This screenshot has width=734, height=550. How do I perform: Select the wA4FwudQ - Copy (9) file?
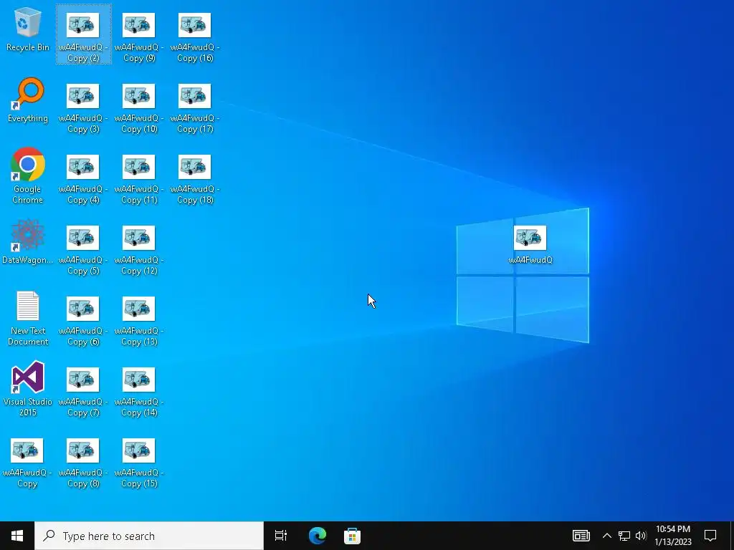pyautogui.click(x=139, y=37)
